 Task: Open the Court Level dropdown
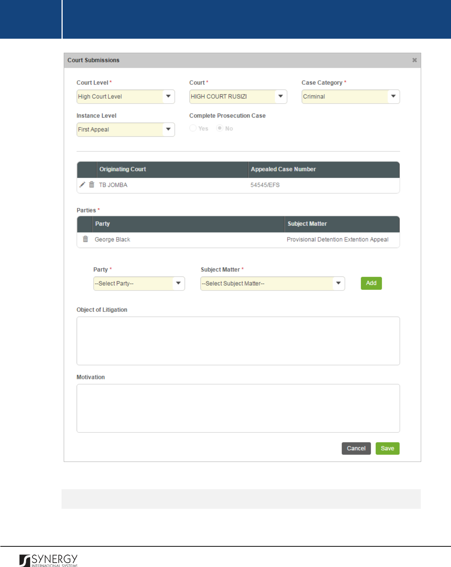click(x=126, y=97)
